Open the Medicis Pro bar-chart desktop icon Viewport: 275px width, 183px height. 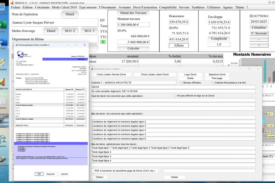tap(3, 82)
